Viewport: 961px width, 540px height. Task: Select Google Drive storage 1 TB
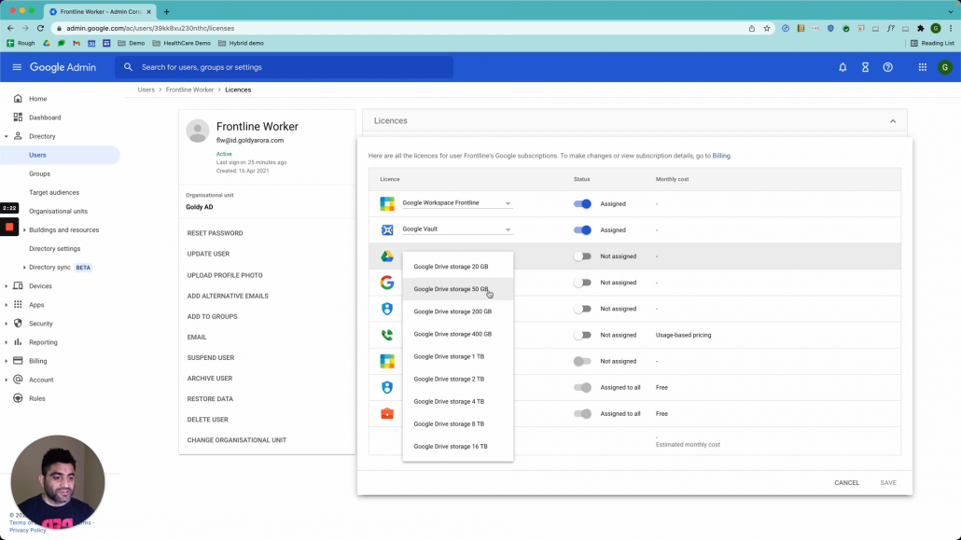coord(458,356)
